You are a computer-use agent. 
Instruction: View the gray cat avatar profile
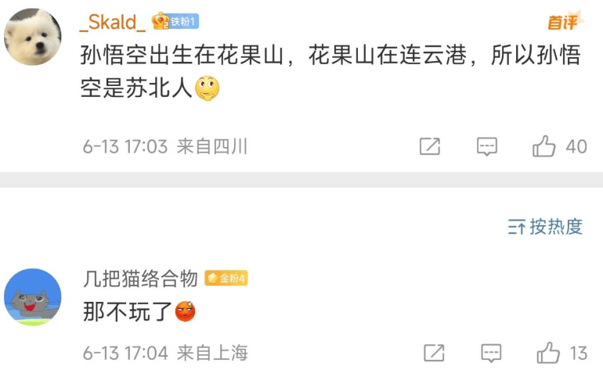[33, 297]
